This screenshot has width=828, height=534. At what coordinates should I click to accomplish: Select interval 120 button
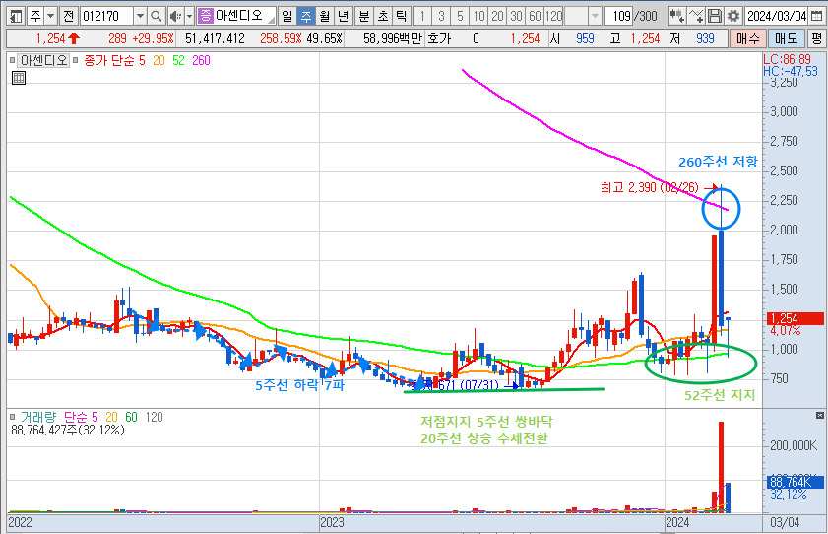[554, 16]
